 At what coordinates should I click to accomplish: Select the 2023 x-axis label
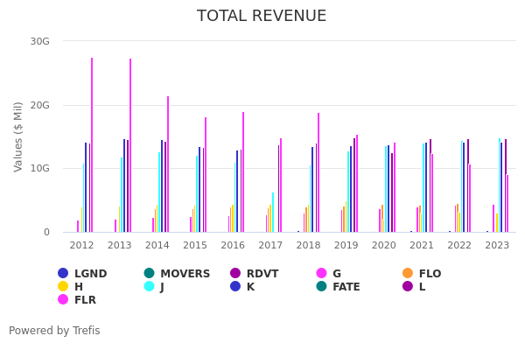tap(497, 246)
